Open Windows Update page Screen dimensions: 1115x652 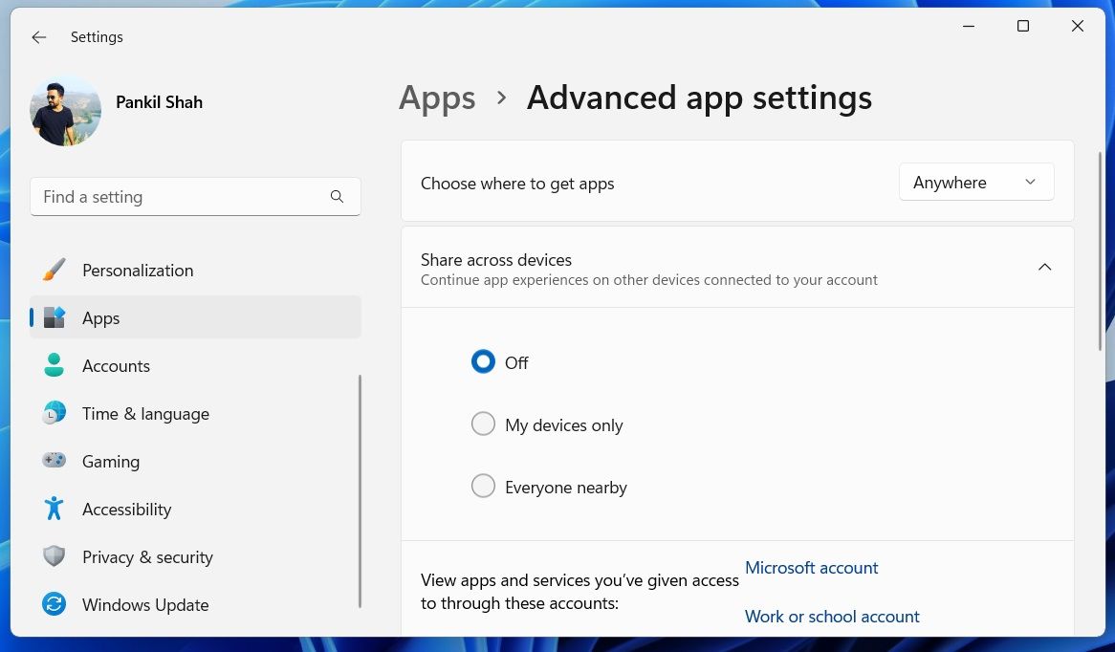(x=195, y=604)
